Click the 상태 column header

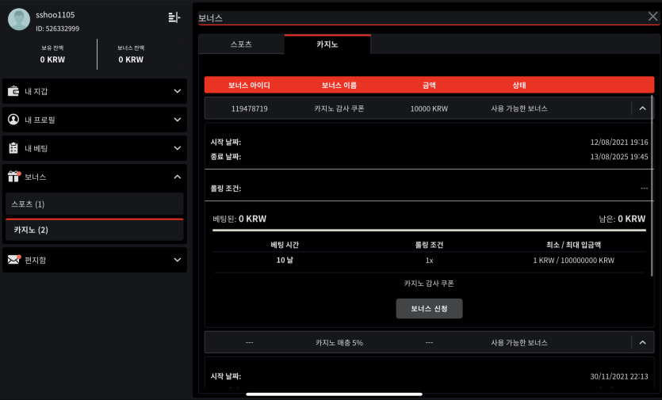(519, 86)
